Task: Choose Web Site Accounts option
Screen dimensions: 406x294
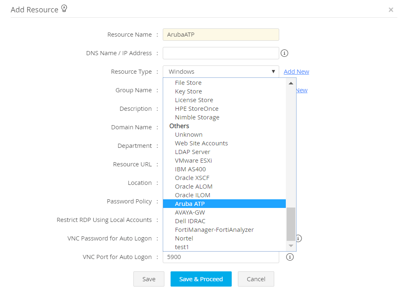Action: (201, 143)
